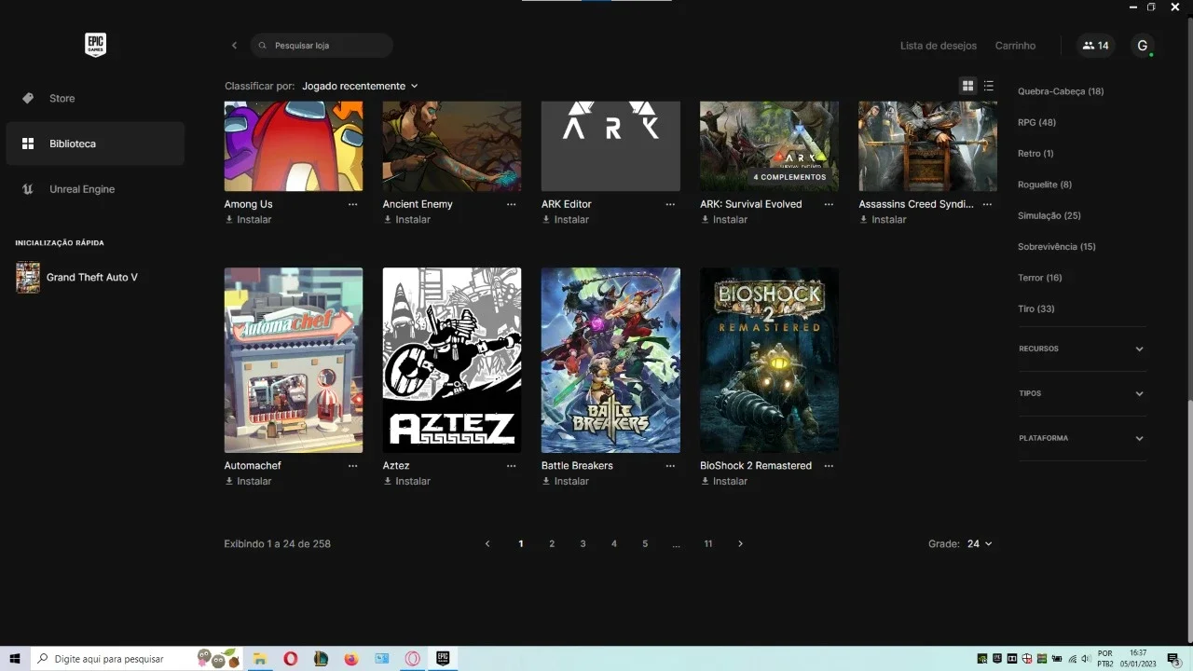This screenshot has height=671, width=1193.
Task: Filter by Sobrevivência (15) genre
Action: click(x=1057, y=247)
